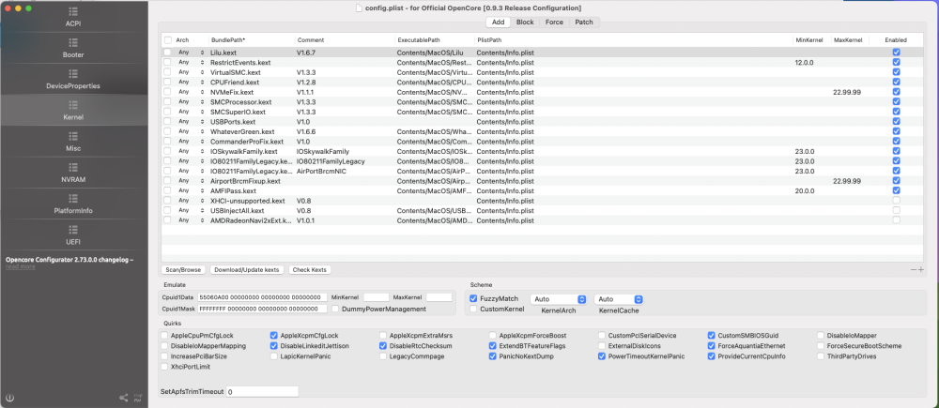Follow the changelog read more link
This screenshot has width=939, height=408.
click(21, 266)
